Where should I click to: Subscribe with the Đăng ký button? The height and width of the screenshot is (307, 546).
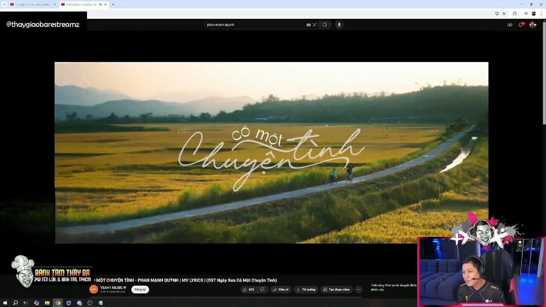(140, 290)
